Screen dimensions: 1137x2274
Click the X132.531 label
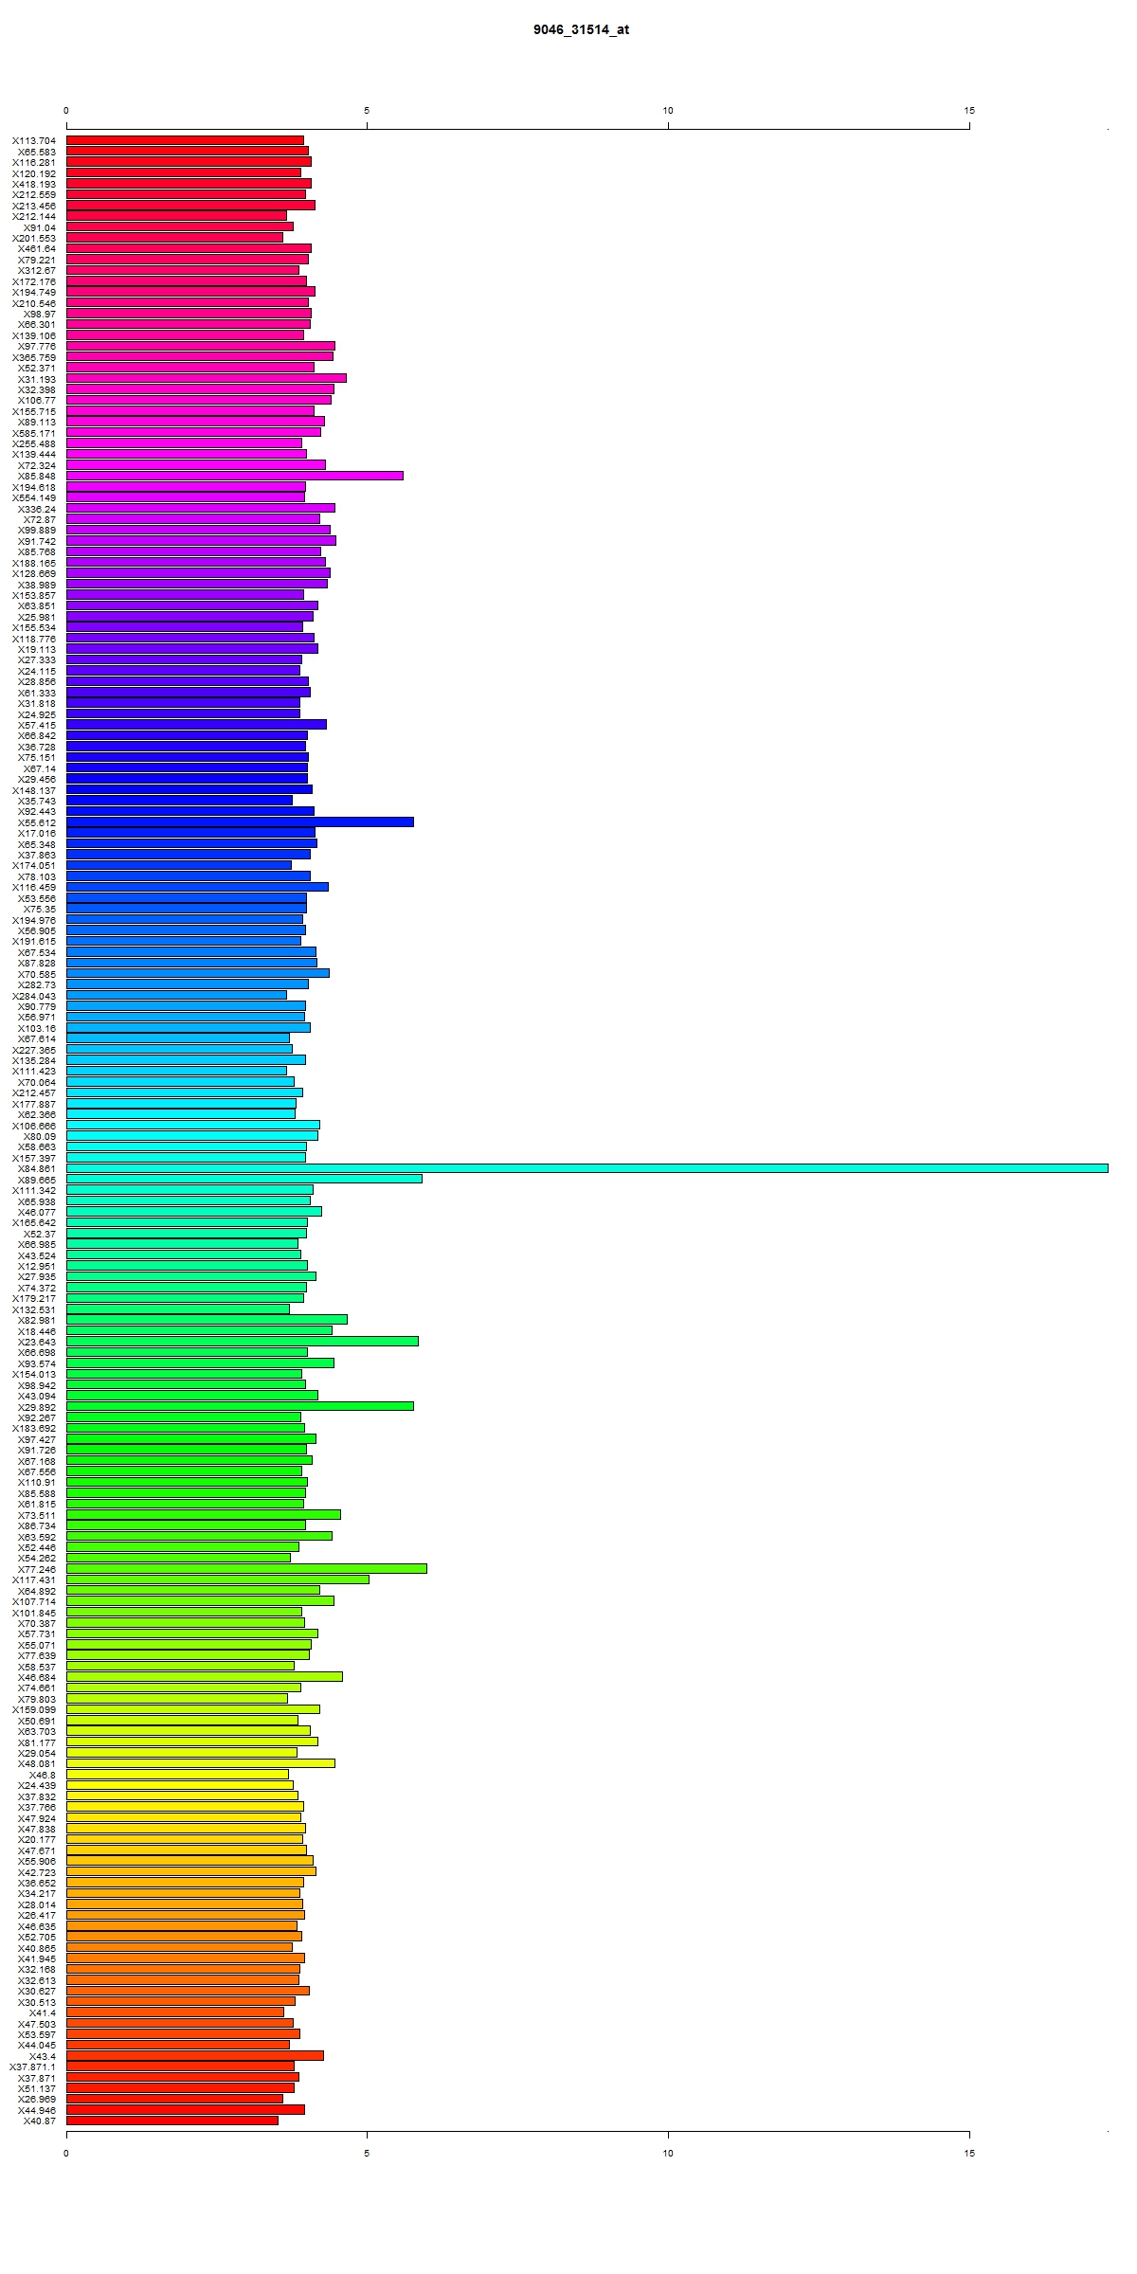[34, 1309]
